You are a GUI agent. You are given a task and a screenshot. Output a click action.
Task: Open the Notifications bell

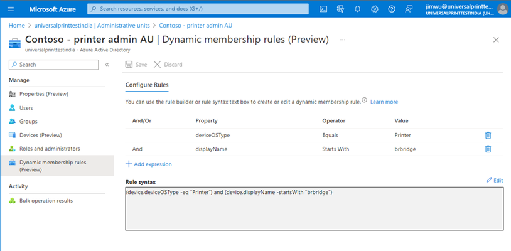(x=357, y=9)
